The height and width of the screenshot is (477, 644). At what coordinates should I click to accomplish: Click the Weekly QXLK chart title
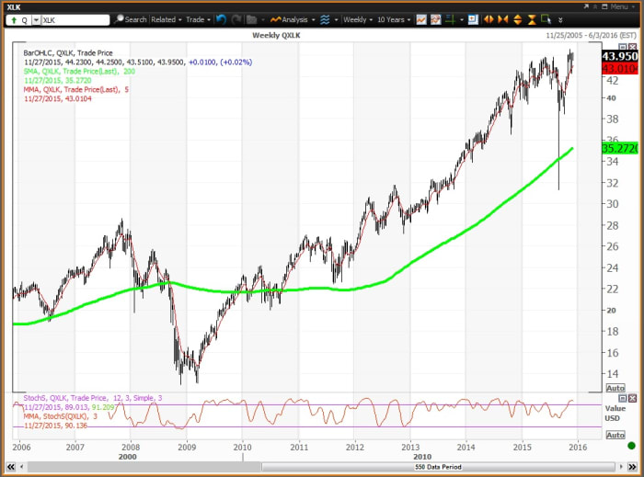[x=276, y=35]
